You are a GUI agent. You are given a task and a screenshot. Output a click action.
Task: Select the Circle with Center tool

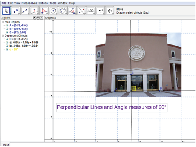[53, 11]
